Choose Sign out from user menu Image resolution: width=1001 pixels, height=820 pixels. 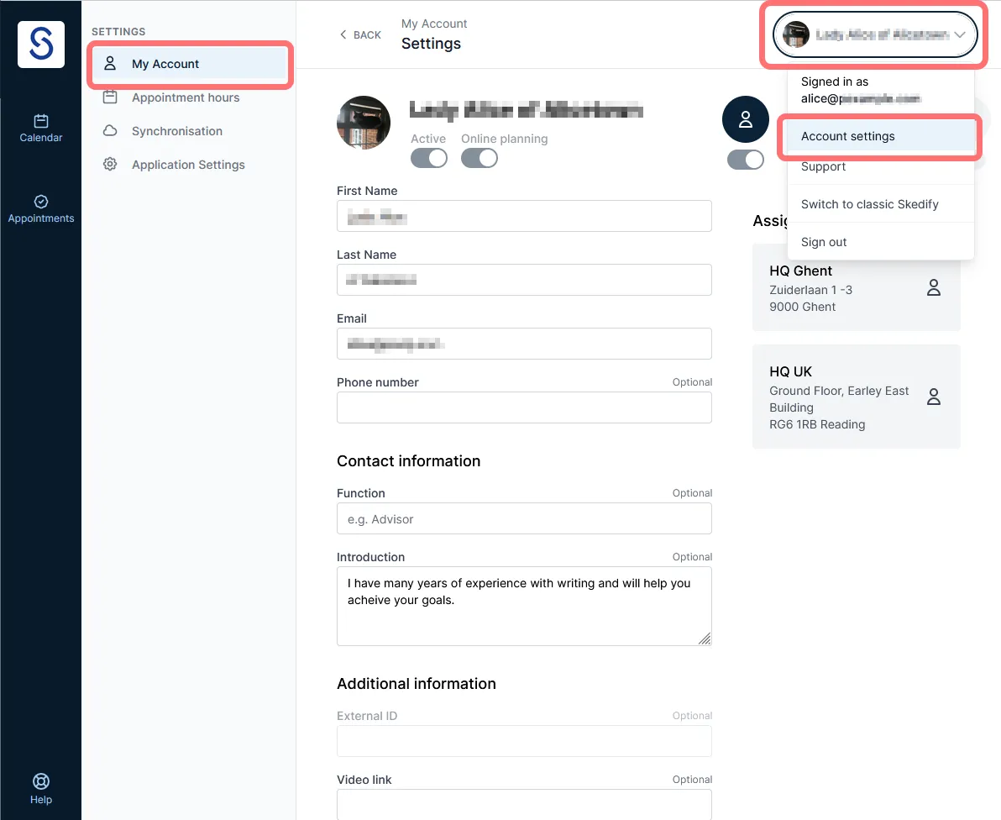coord(880,242)
